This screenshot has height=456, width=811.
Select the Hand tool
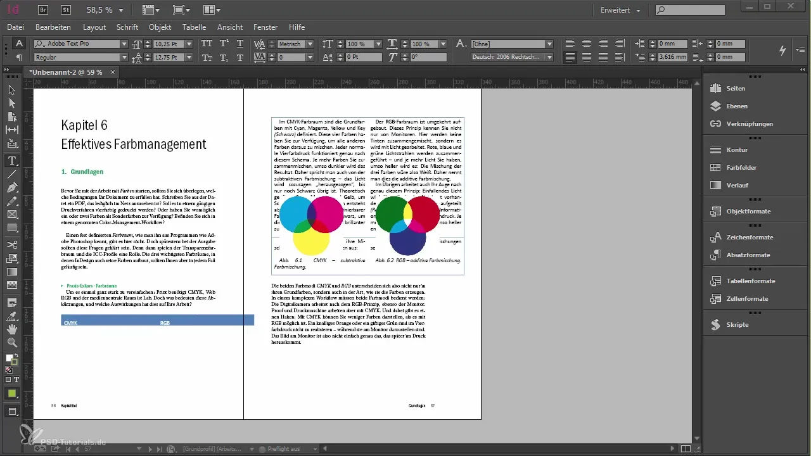(12, 329)
